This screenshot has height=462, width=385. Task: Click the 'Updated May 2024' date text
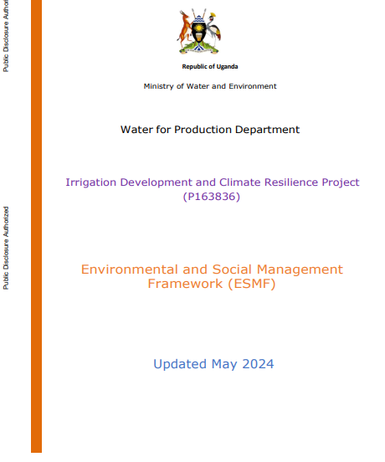213,364
